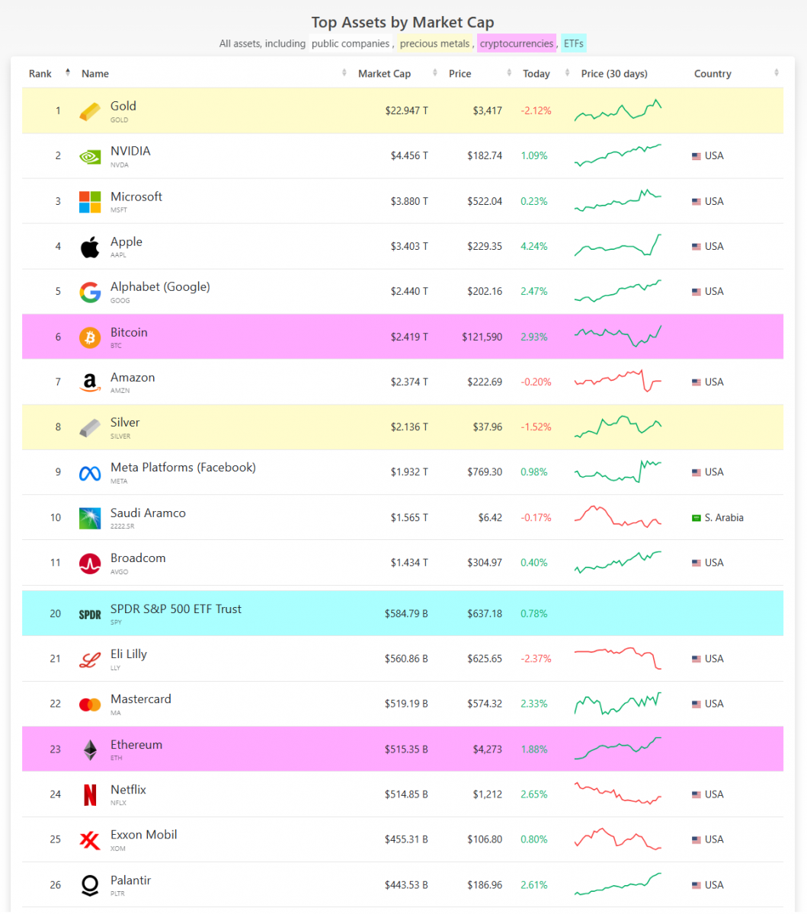Sort by the Today column header
Screen dimensions: 807x914
pyautogui.click(x=536, y=74)
